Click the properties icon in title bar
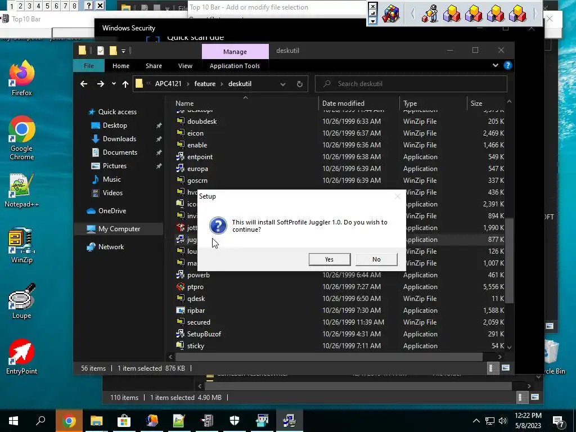576x432 pixels. pyautogui.click(x=100, y=51)
